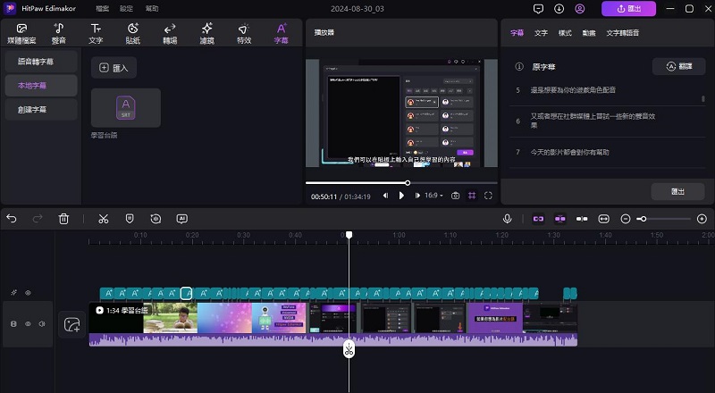Viewport: 715px width, 393px height.
Task: Click the trash delete icon in timeline toolbar
Action: pyautogui.click(x=64, y=218)
